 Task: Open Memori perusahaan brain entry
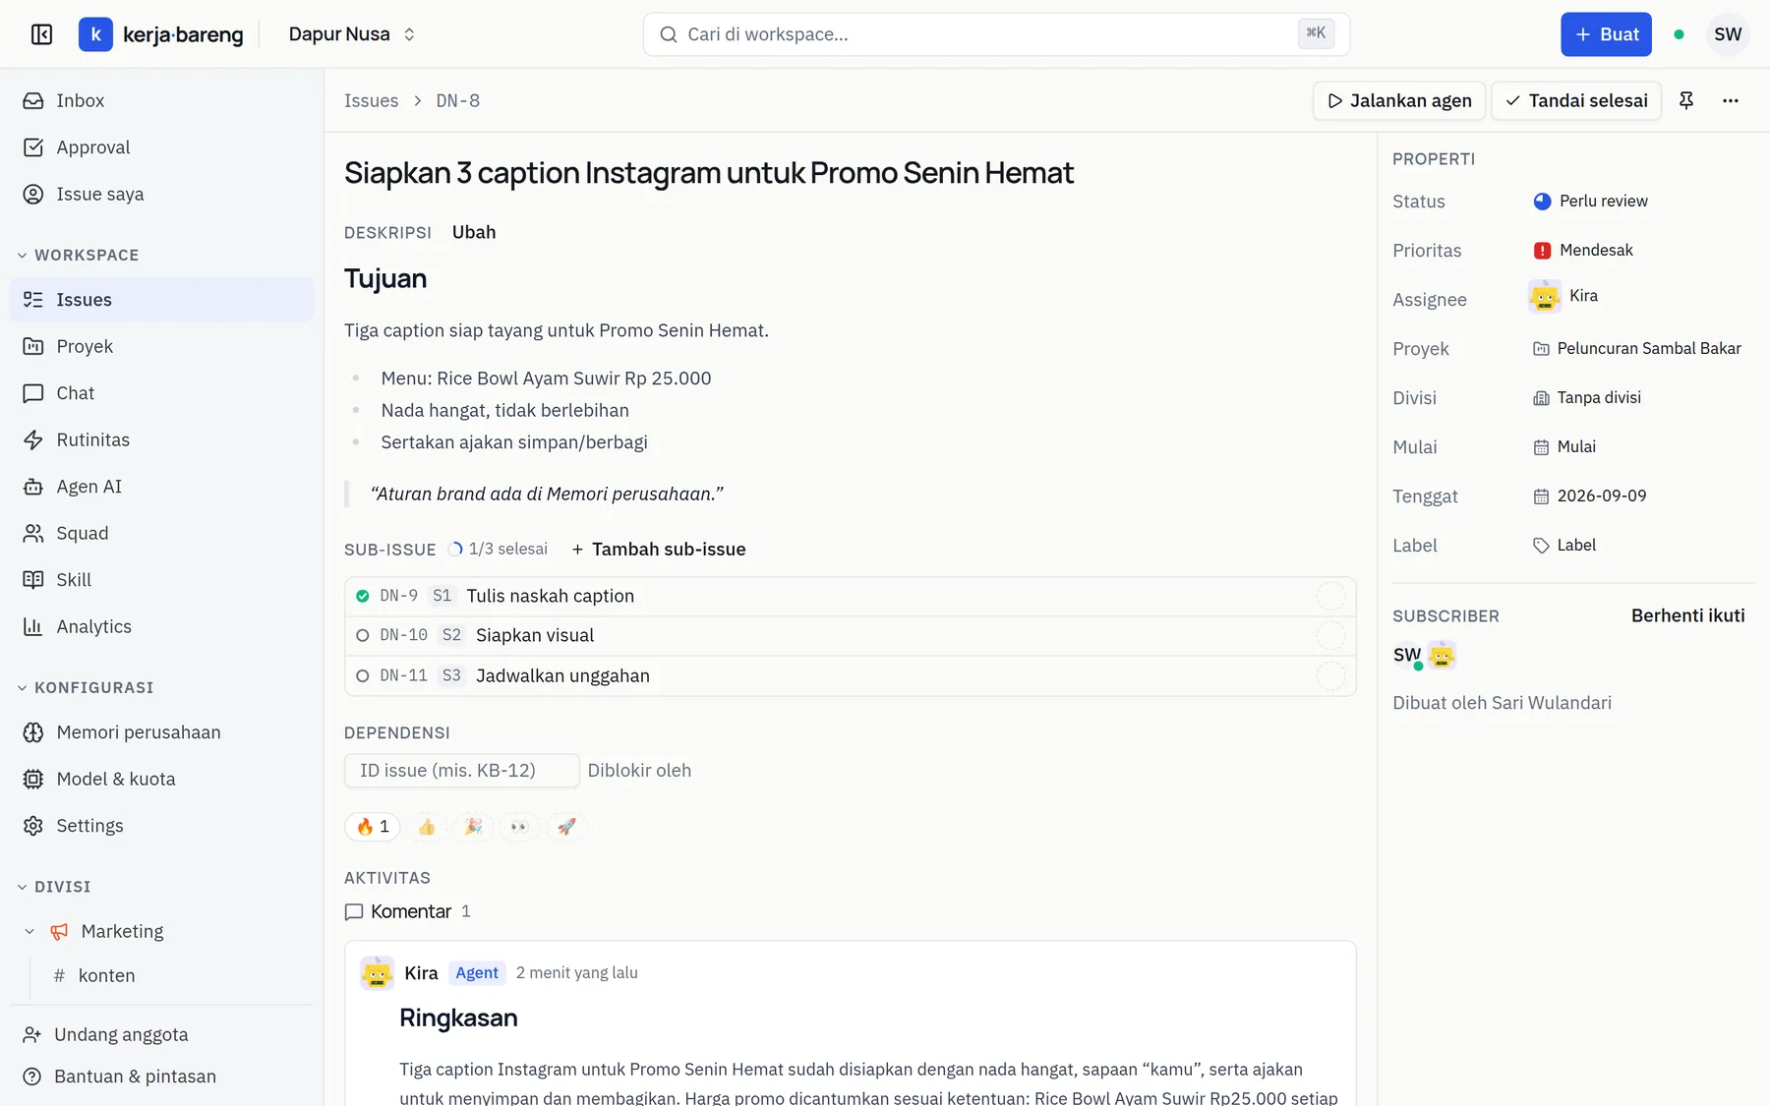162,732
